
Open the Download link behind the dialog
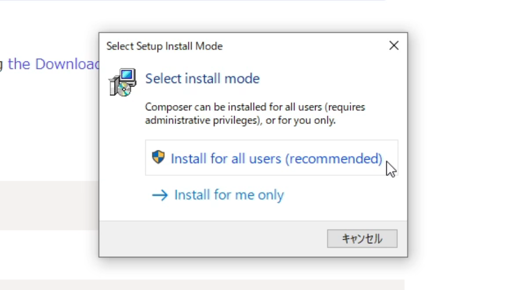tap(54, 64)
